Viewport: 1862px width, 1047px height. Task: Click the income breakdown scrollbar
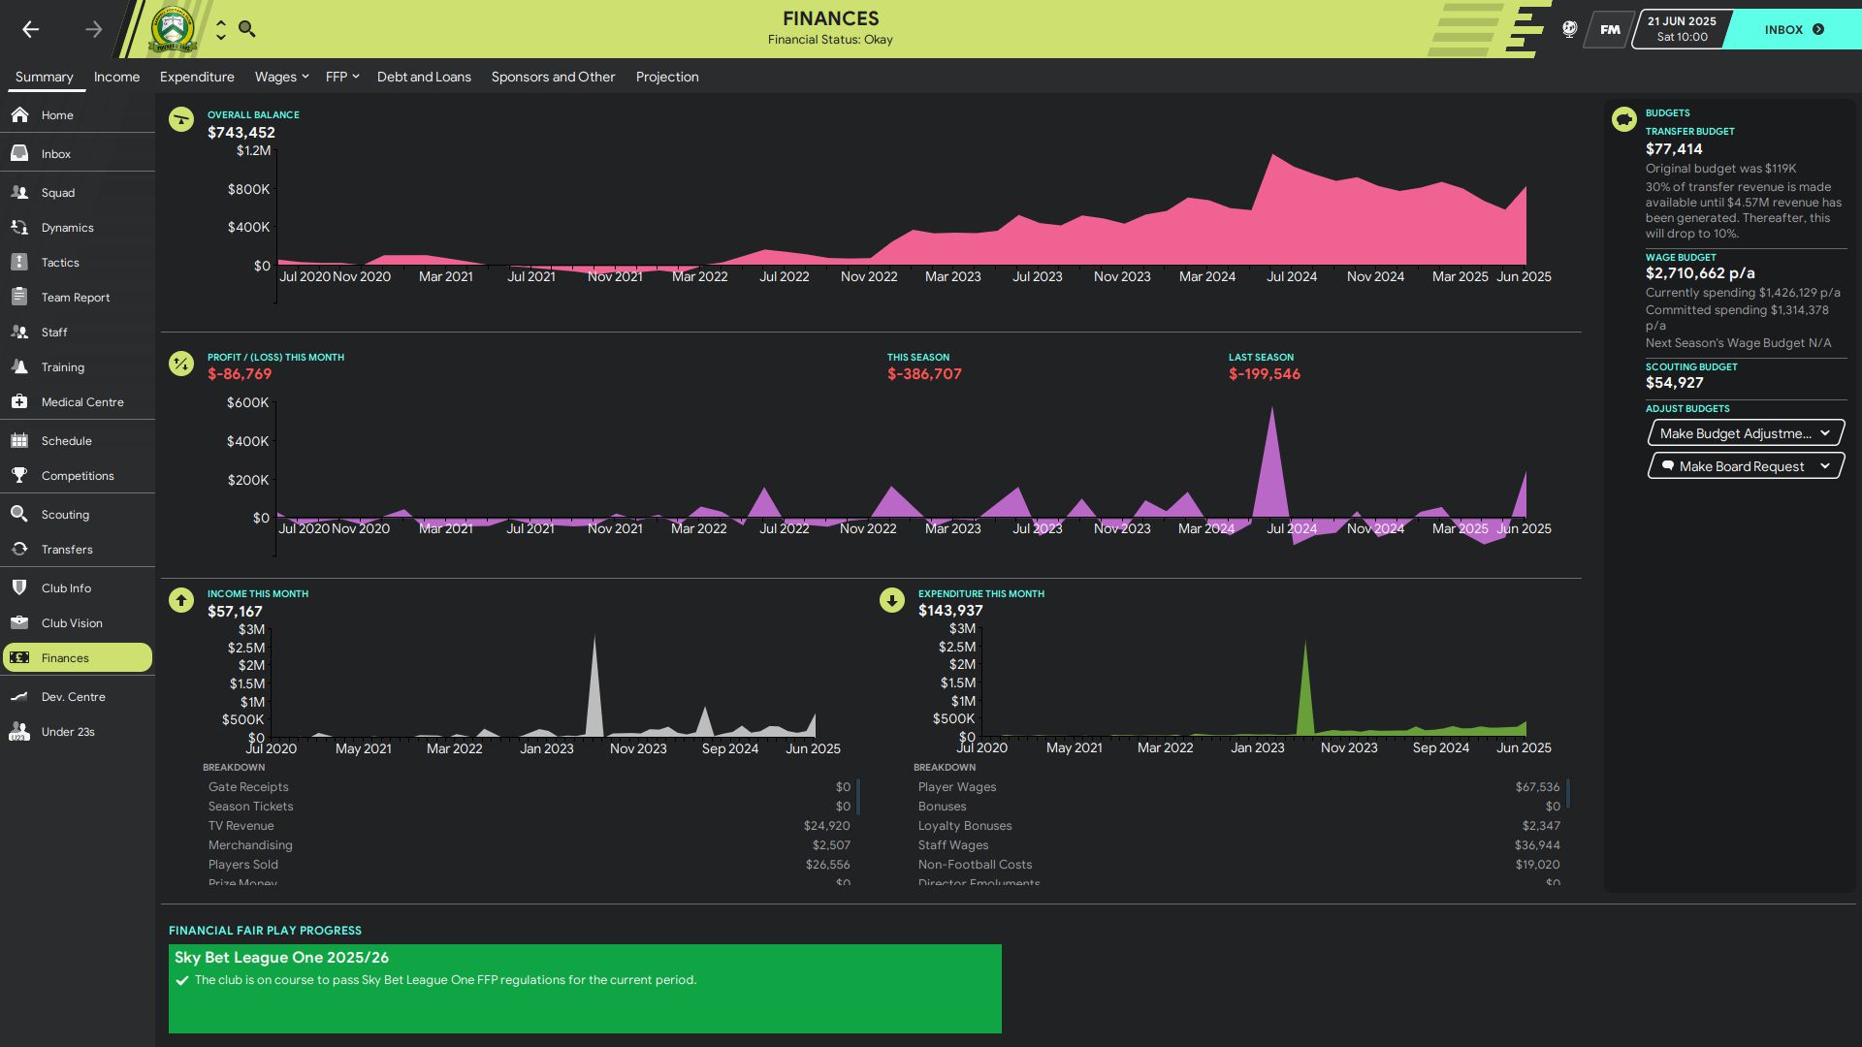(x=858, y=796)
